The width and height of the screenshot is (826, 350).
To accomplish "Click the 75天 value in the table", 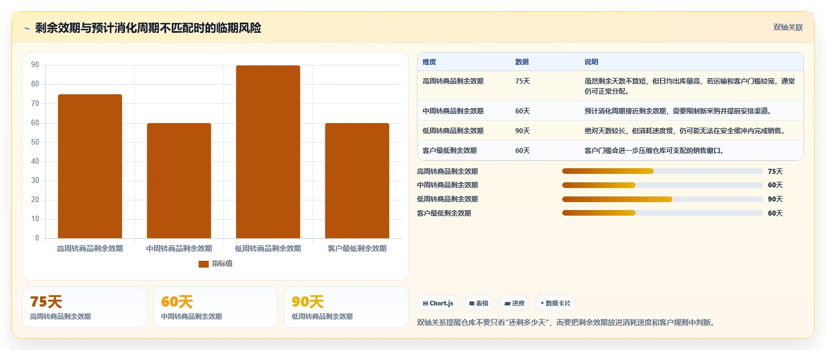I will [x=523, y=81].
